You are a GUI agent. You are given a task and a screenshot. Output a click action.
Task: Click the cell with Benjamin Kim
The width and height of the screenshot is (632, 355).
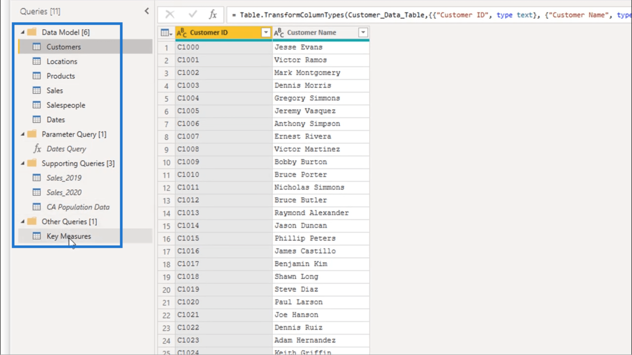click(321, 264)
